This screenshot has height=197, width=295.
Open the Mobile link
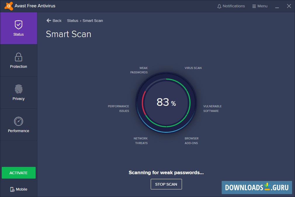click(19, 189)
